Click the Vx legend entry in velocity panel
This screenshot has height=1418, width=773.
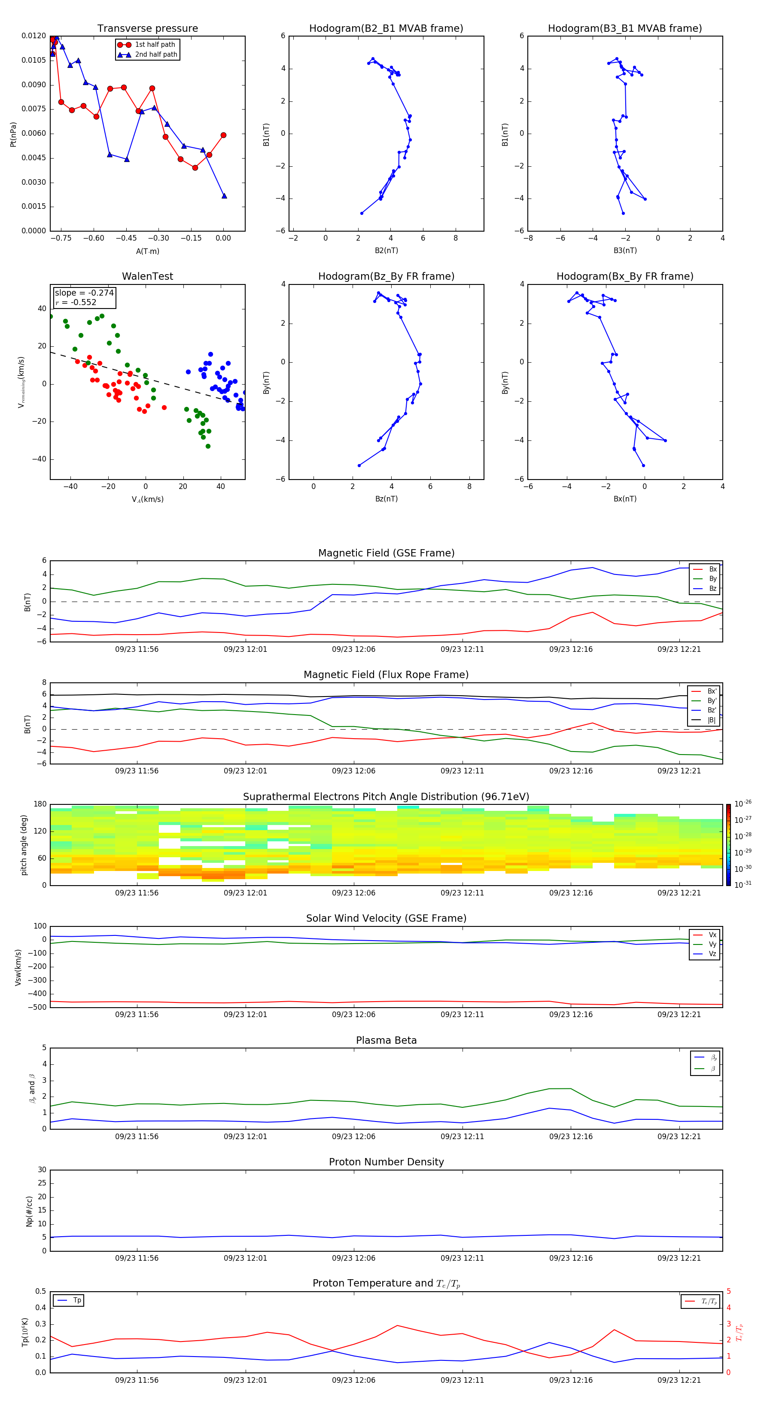[x=705, y=935]
